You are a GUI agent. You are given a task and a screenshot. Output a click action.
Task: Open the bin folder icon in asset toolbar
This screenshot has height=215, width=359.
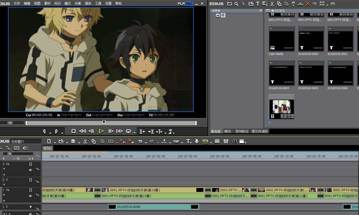230,4
